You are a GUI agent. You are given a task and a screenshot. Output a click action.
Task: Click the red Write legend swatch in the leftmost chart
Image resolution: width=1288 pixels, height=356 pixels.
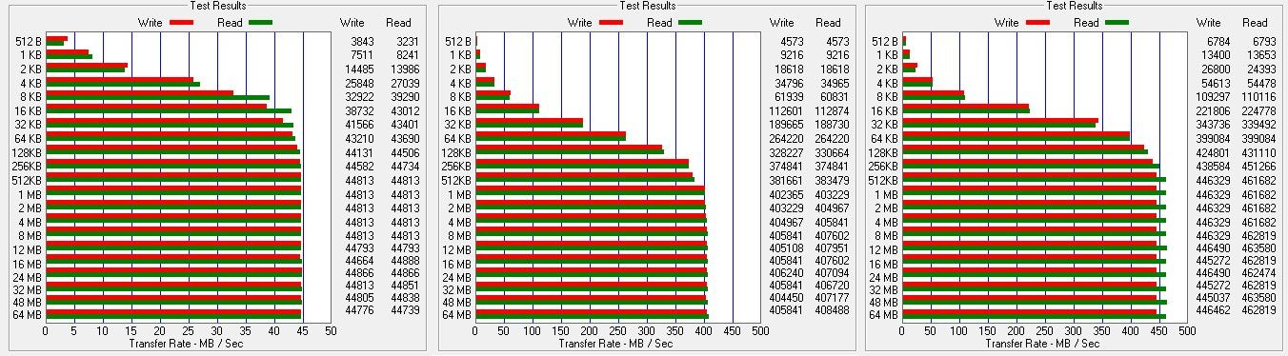pos(181,22)
